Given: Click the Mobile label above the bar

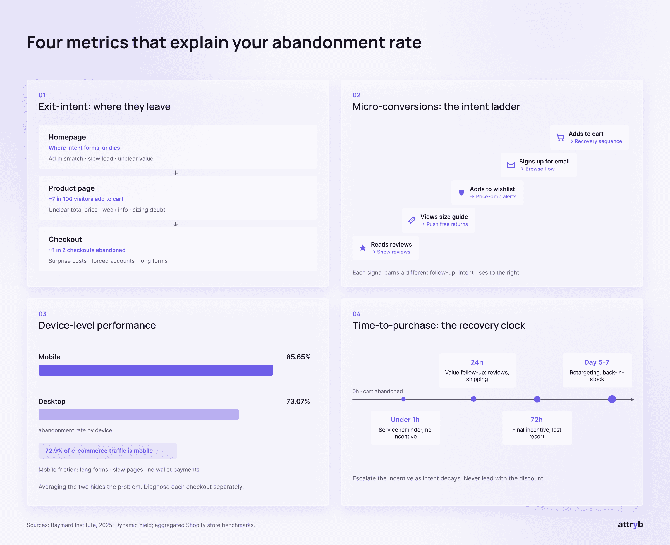Looking at the screenshot, I should pyautogui.click(x=49, y=357).
